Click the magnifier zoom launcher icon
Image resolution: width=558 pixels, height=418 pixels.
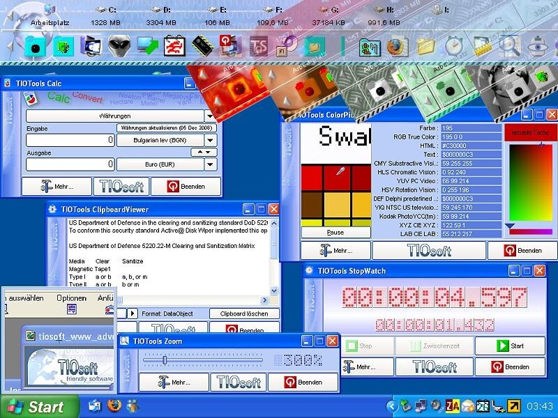509,46
